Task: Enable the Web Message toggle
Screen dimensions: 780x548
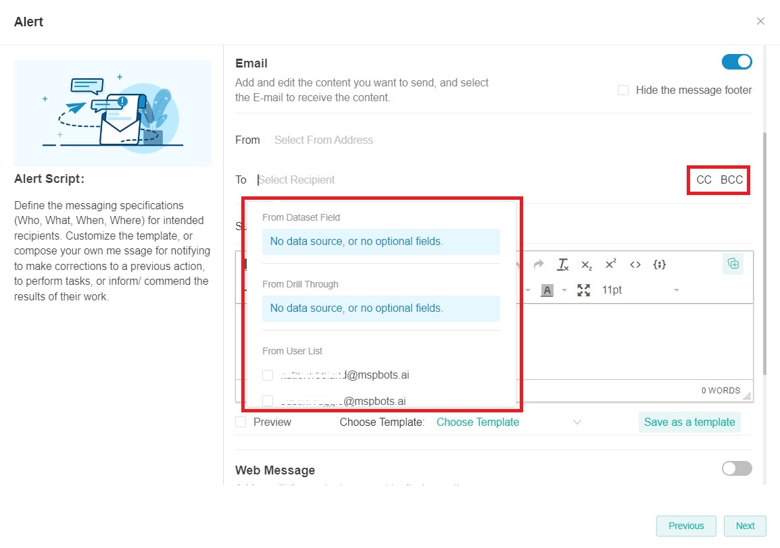Action: click(737, 468)
